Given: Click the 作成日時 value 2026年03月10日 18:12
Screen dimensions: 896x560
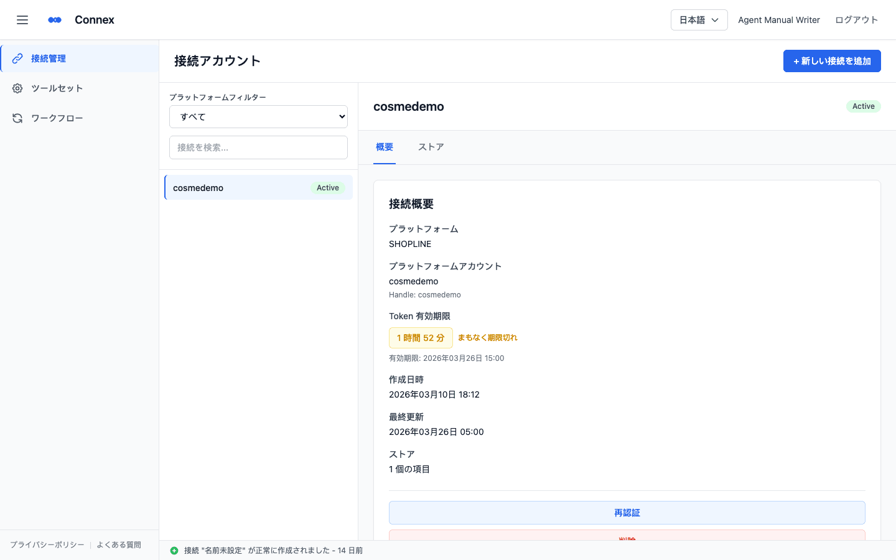Looking at the screenshot, I should click(434, 394).
